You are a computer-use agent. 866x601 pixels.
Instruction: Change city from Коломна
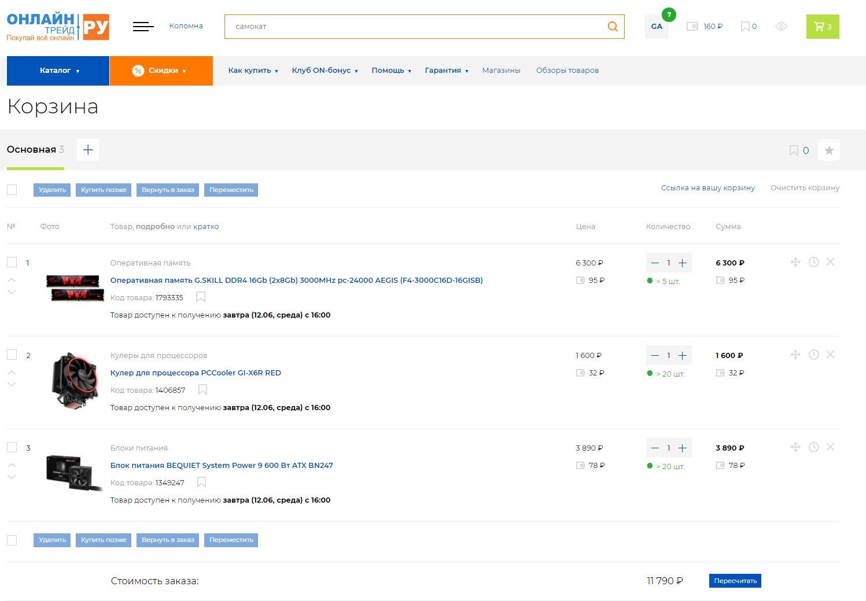pyautogui.click(x=186, y=26)
